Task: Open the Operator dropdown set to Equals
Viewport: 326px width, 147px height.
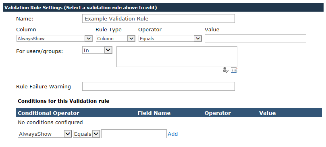Action: pyautogui.click(x=170, y=39)
